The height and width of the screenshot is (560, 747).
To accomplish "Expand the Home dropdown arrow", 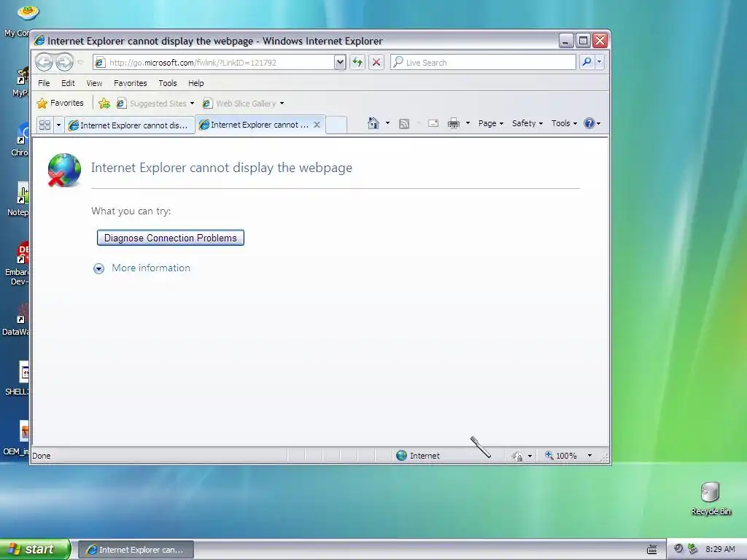I will tap(387, 123).
